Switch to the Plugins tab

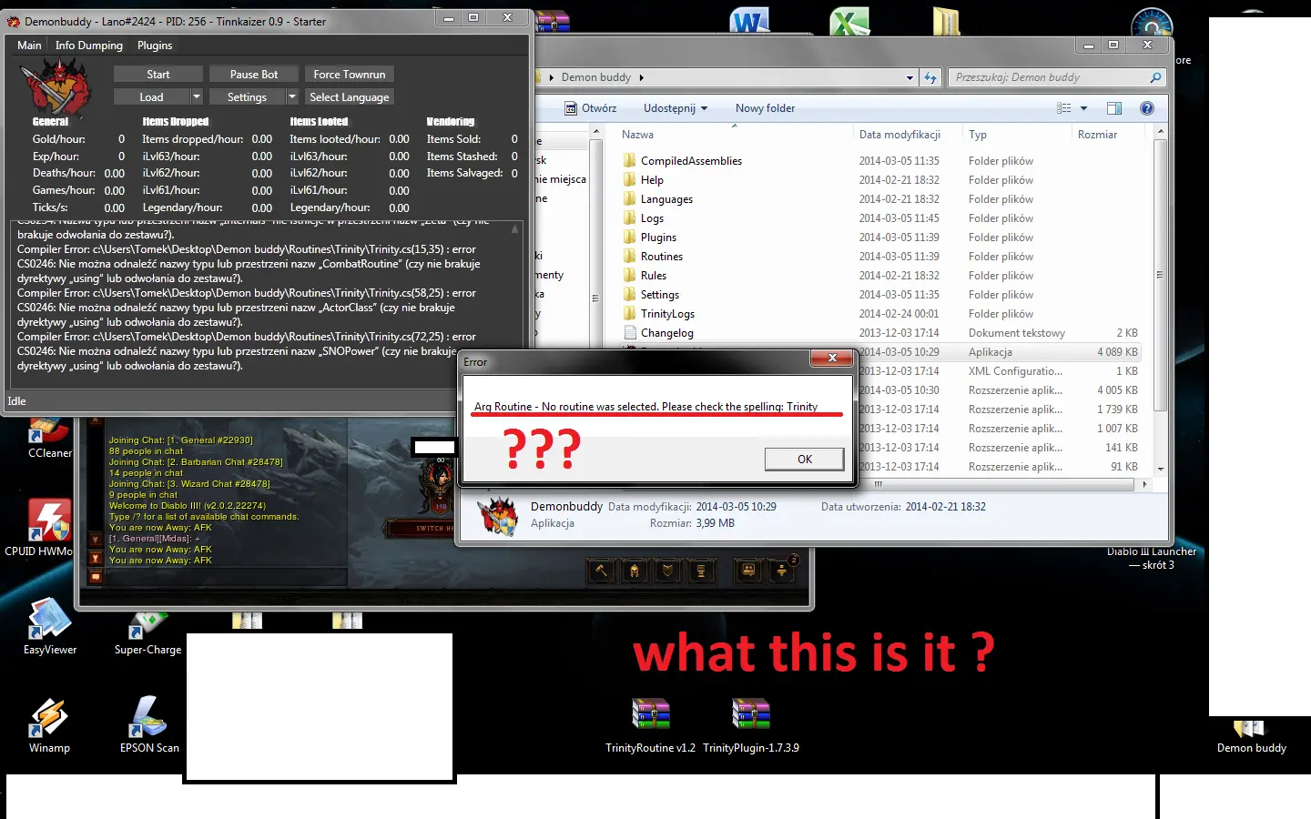pyautogui.click(x=155, y=45)
